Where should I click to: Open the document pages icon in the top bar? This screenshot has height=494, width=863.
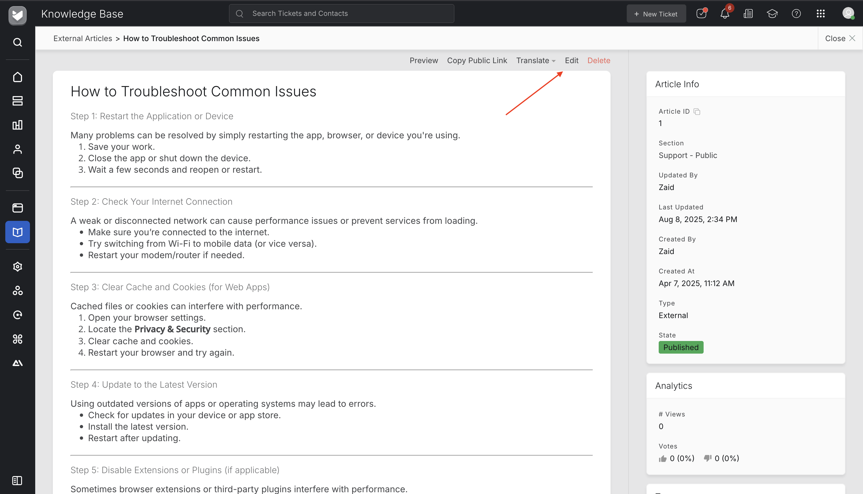pos(748,14)
